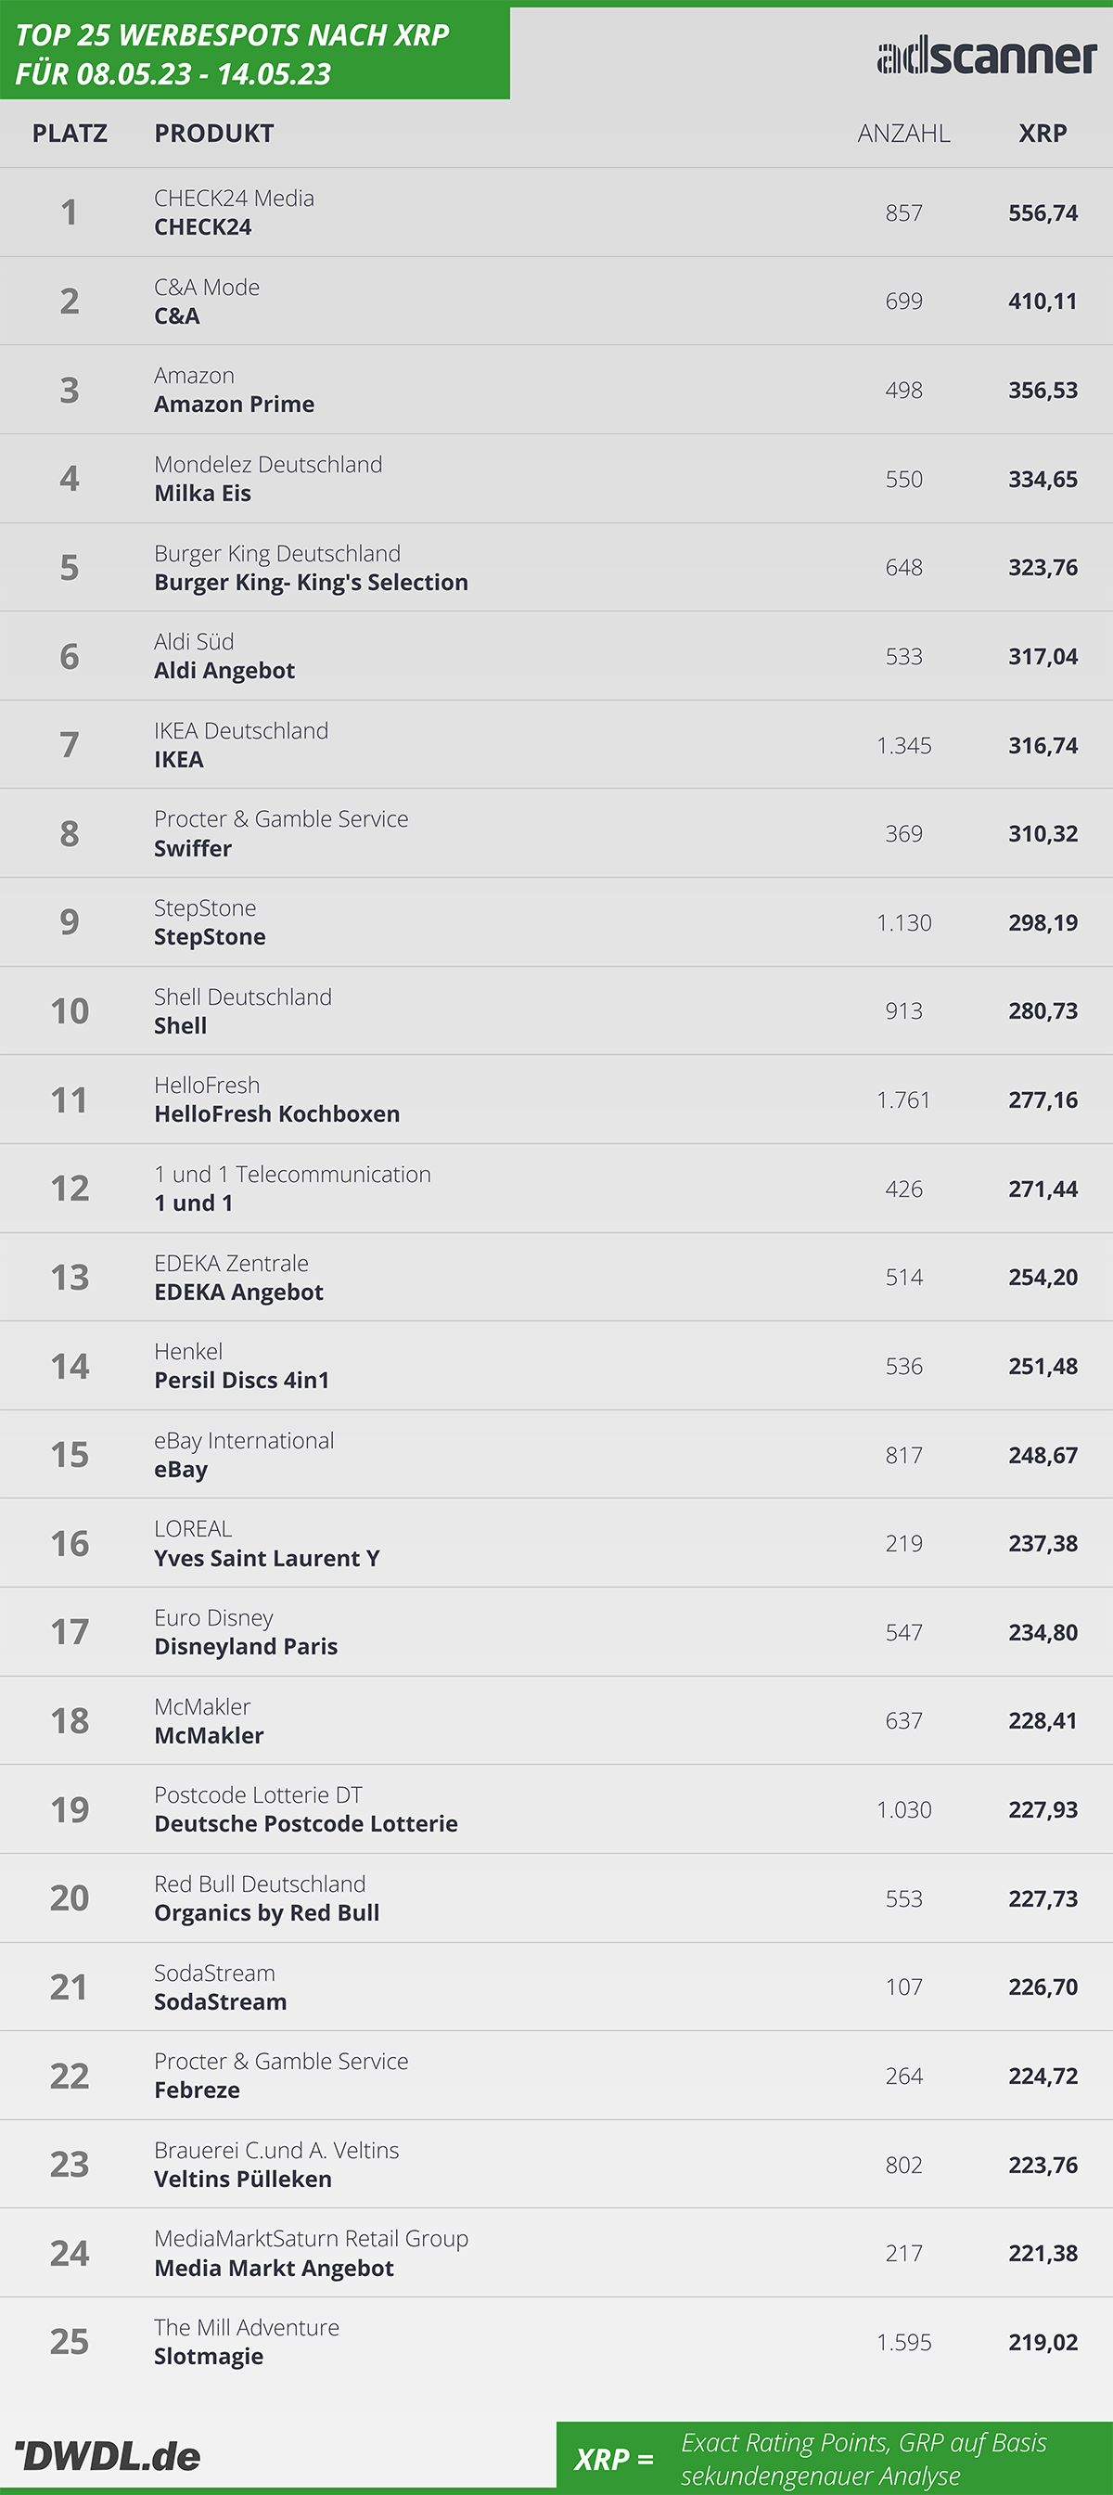Click the PRODUKT column header

214,133
